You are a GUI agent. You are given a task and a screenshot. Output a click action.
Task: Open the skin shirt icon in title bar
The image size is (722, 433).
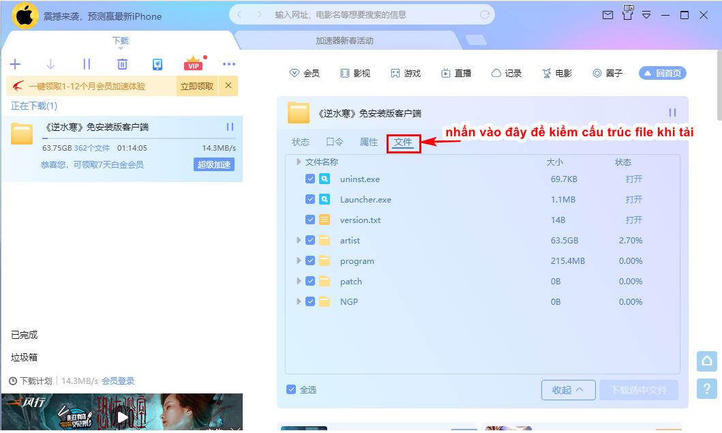point(627,13)
